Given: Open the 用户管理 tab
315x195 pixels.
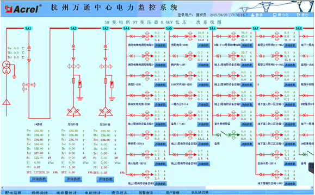Looking at the screenshot, I should point(172,193).
